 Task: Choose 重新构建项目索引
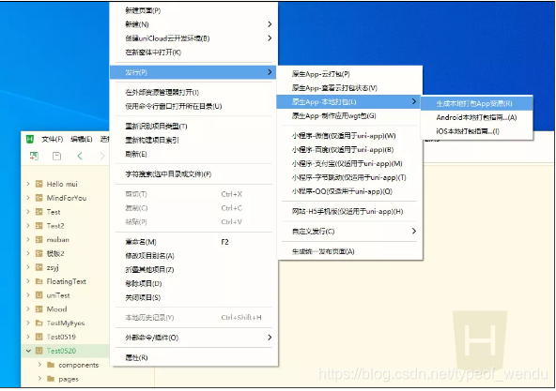[194, 141]
